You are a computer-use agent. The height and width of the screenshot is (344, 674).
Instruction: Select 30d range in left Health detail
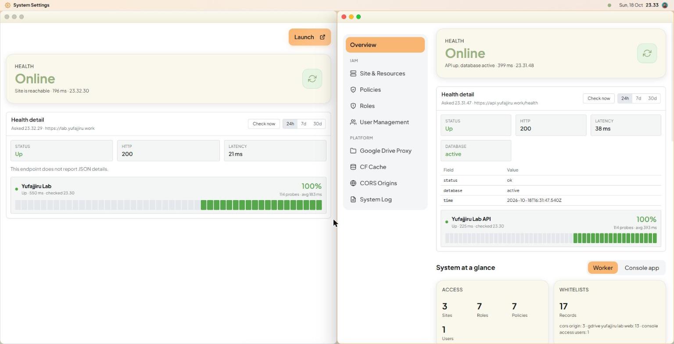coord(317,124)
